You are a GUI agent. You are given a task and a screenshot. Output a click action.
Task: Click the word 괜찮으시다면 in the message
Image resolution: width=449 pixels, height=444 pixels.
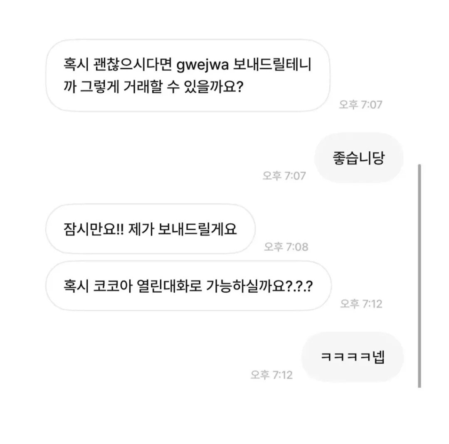133,64
